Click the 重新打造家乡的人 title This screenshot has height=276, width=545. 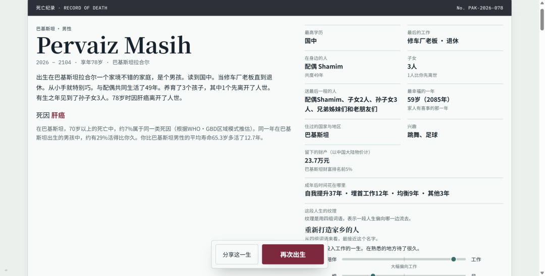point(332,230)
